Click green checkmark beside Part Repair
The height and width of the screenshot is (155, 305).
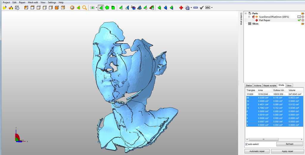(299, 20)
